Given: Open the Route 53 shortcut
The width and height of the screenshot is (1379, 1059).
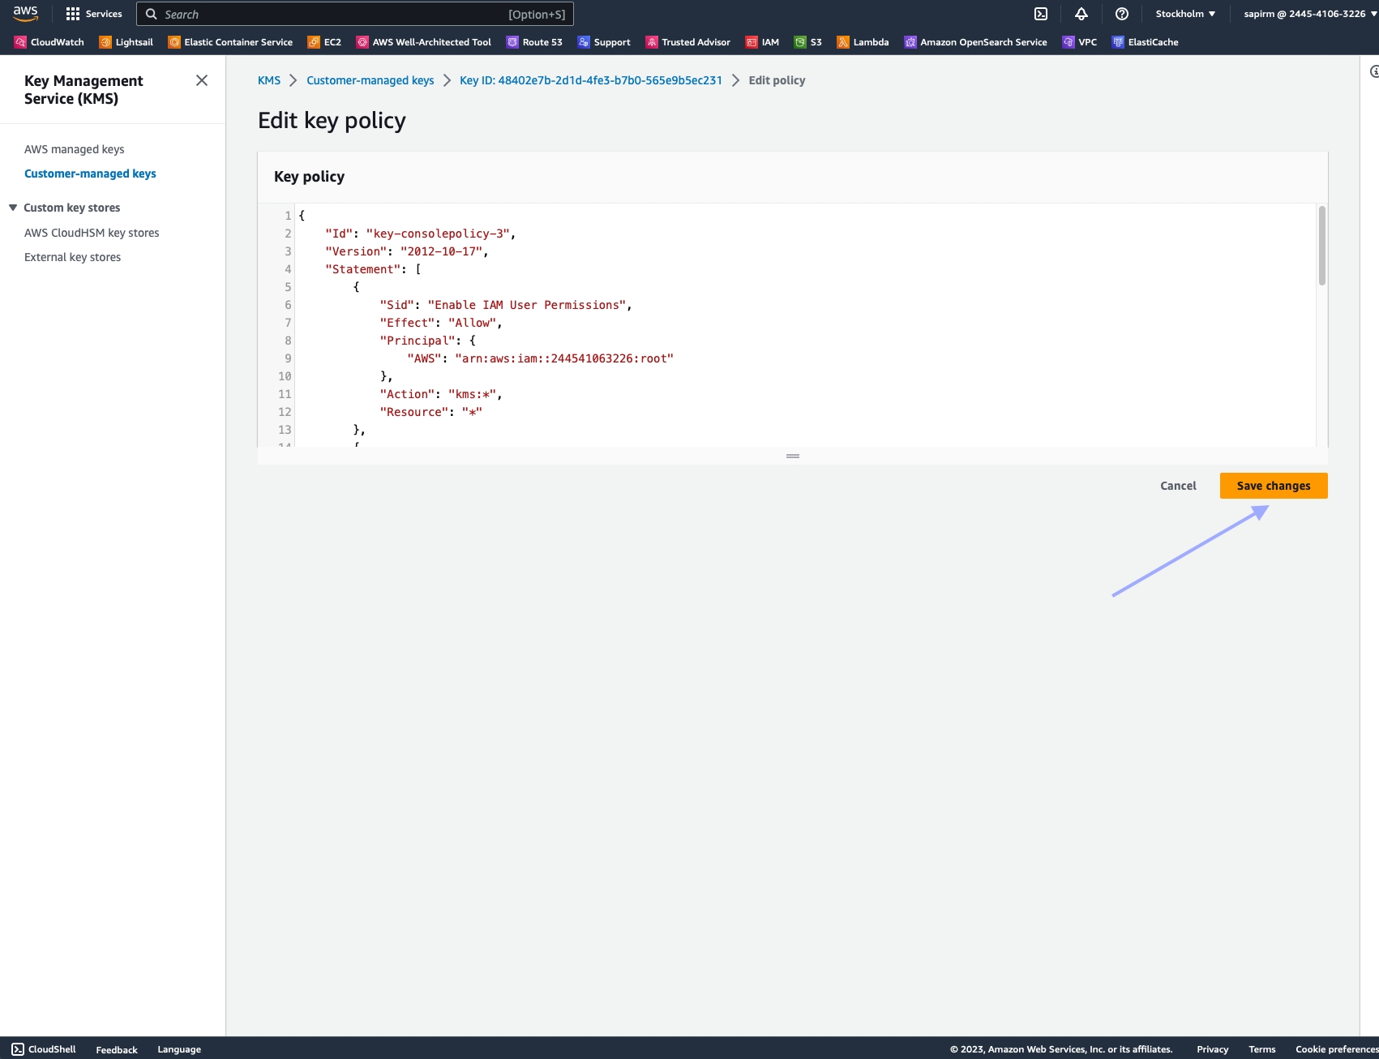Looking at the screenshot, I should tap(534, 42).
